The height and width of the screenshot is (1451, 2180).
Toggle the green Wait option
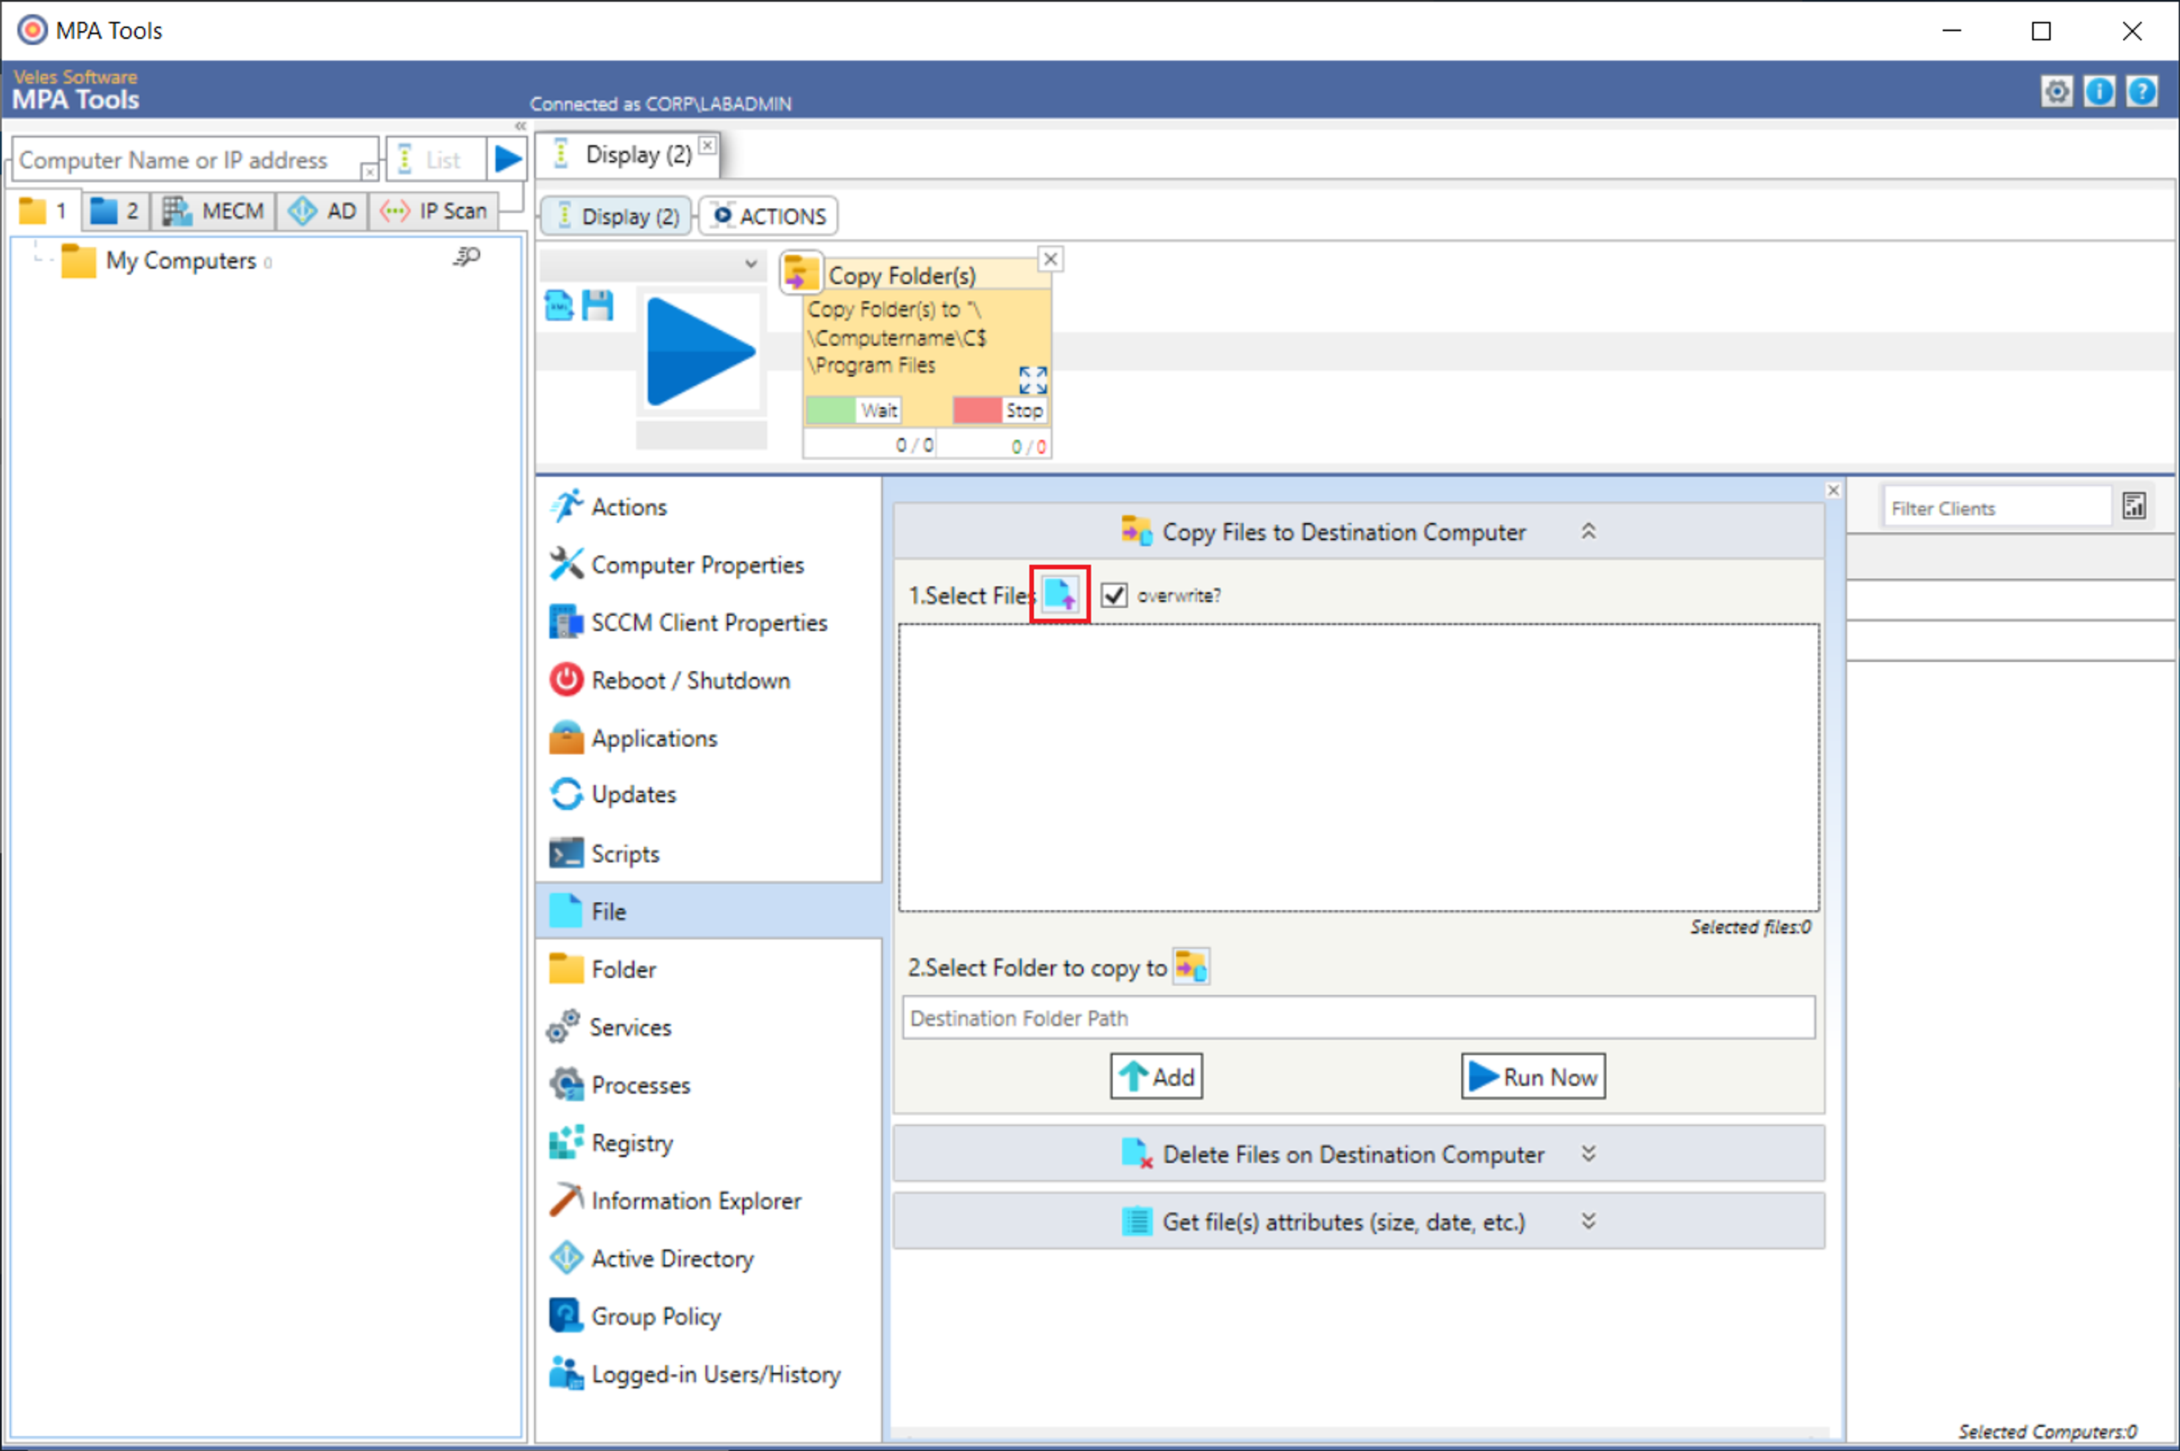point(853,410)
